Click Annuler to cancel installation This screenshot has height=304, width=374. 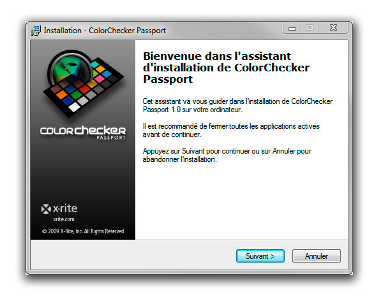point(317,256)
